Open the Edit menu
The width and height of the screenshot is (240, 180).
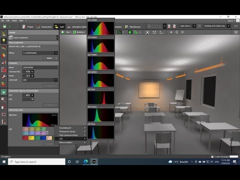8,20
